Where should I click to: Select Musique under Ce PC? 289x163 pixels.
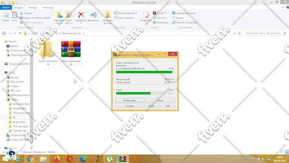(14, 90)
